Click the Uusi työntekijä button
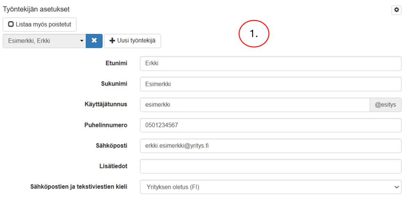Screen dimensions: 412x197 [x=132, y=41]
